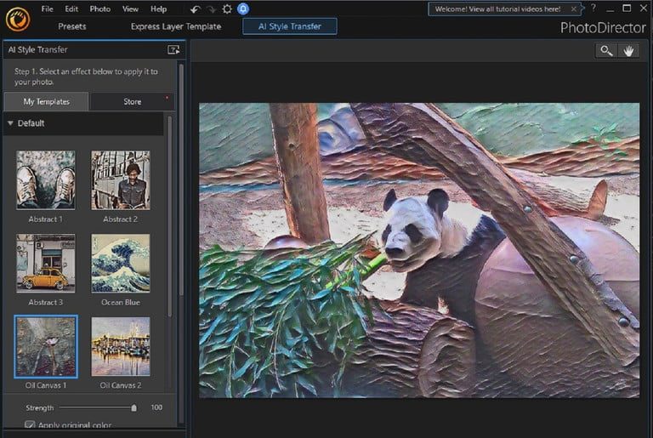Screen dimensions: 653x438
Task: Click the redo arrow icon
Action: pyautogui.click(x=210, y=9)
